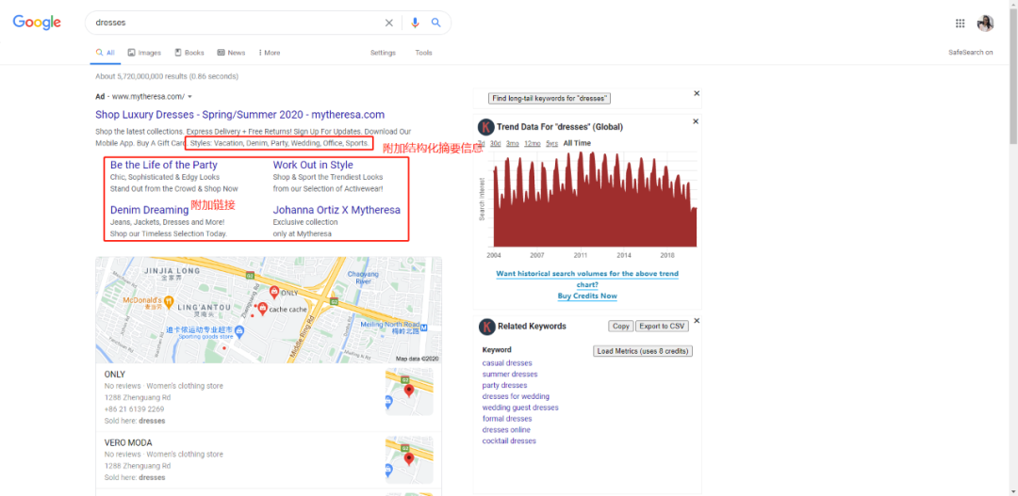
Task: Close the Related Keywords panel
Action: point(697,320)
